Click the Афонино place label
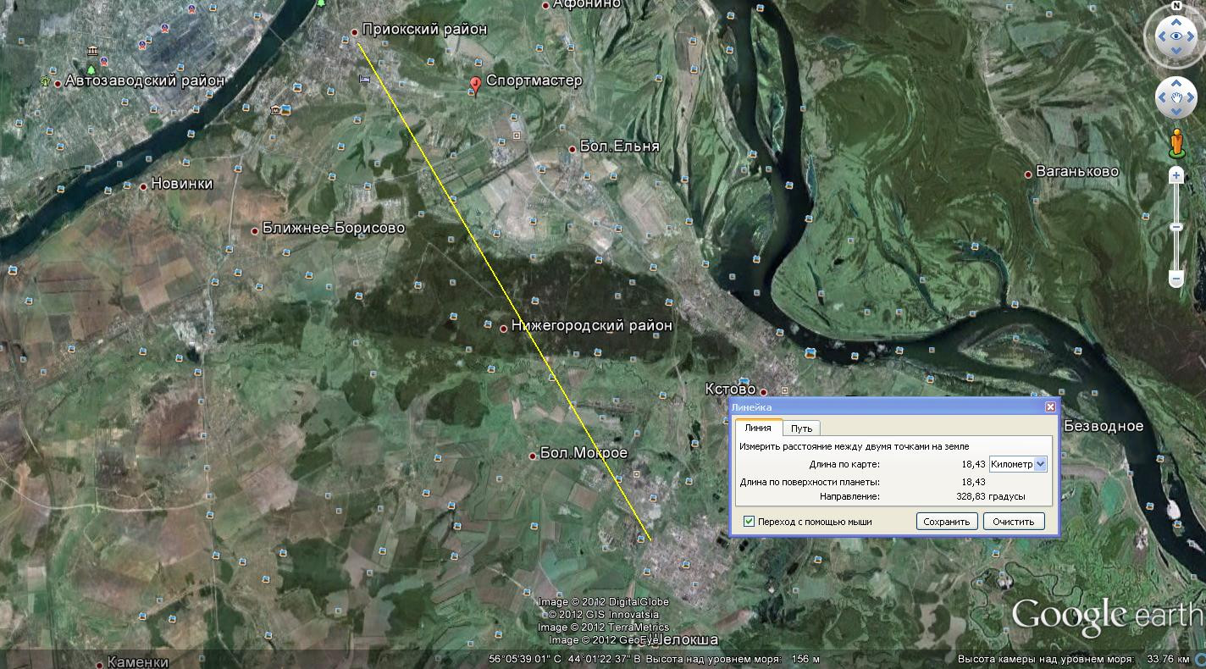This screenshot has height=669, width=1206. (586, 3)
